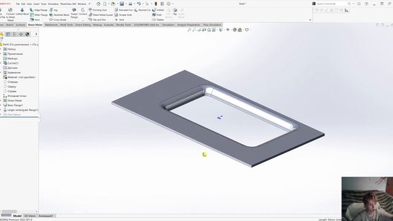Click the Save icon in top toolbar
The height and width of the screenshot is (221, 393).
click(x=122, y=4)
